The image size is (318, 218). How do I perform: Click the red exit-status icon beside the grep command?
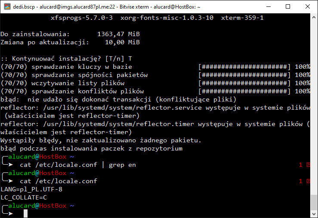pos(308,165)
